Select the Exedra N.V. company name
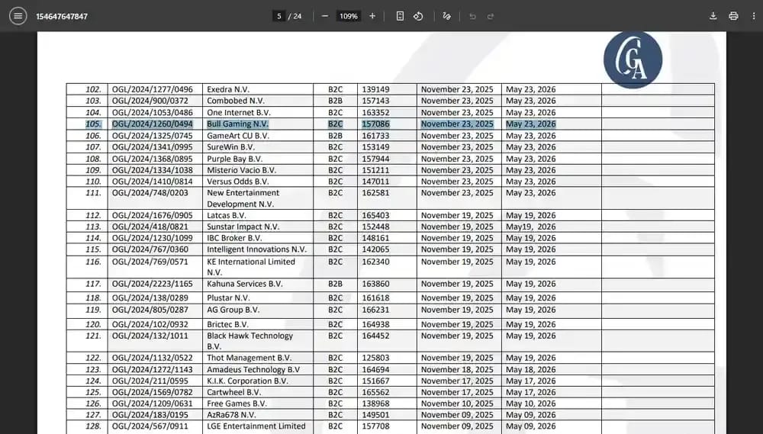Viewport: 763px width, 434px height. coord(228,89)
